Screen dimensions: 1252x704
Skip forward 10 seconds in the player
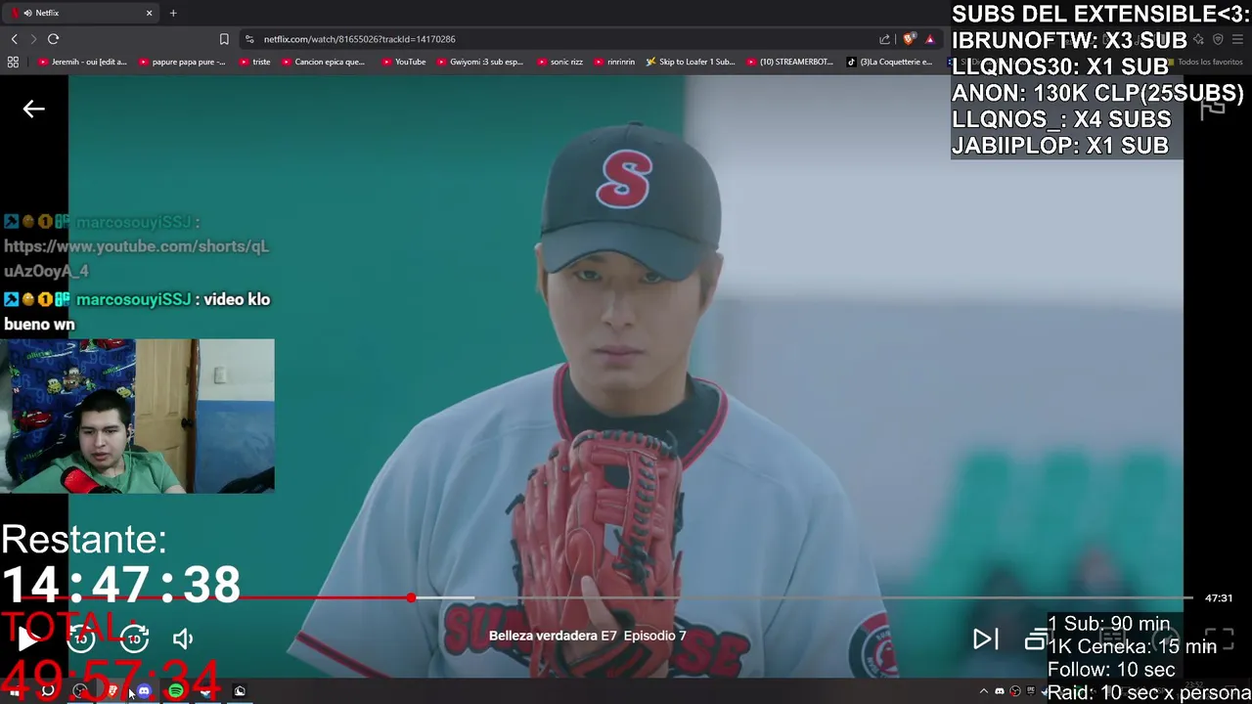click(134, 639)
